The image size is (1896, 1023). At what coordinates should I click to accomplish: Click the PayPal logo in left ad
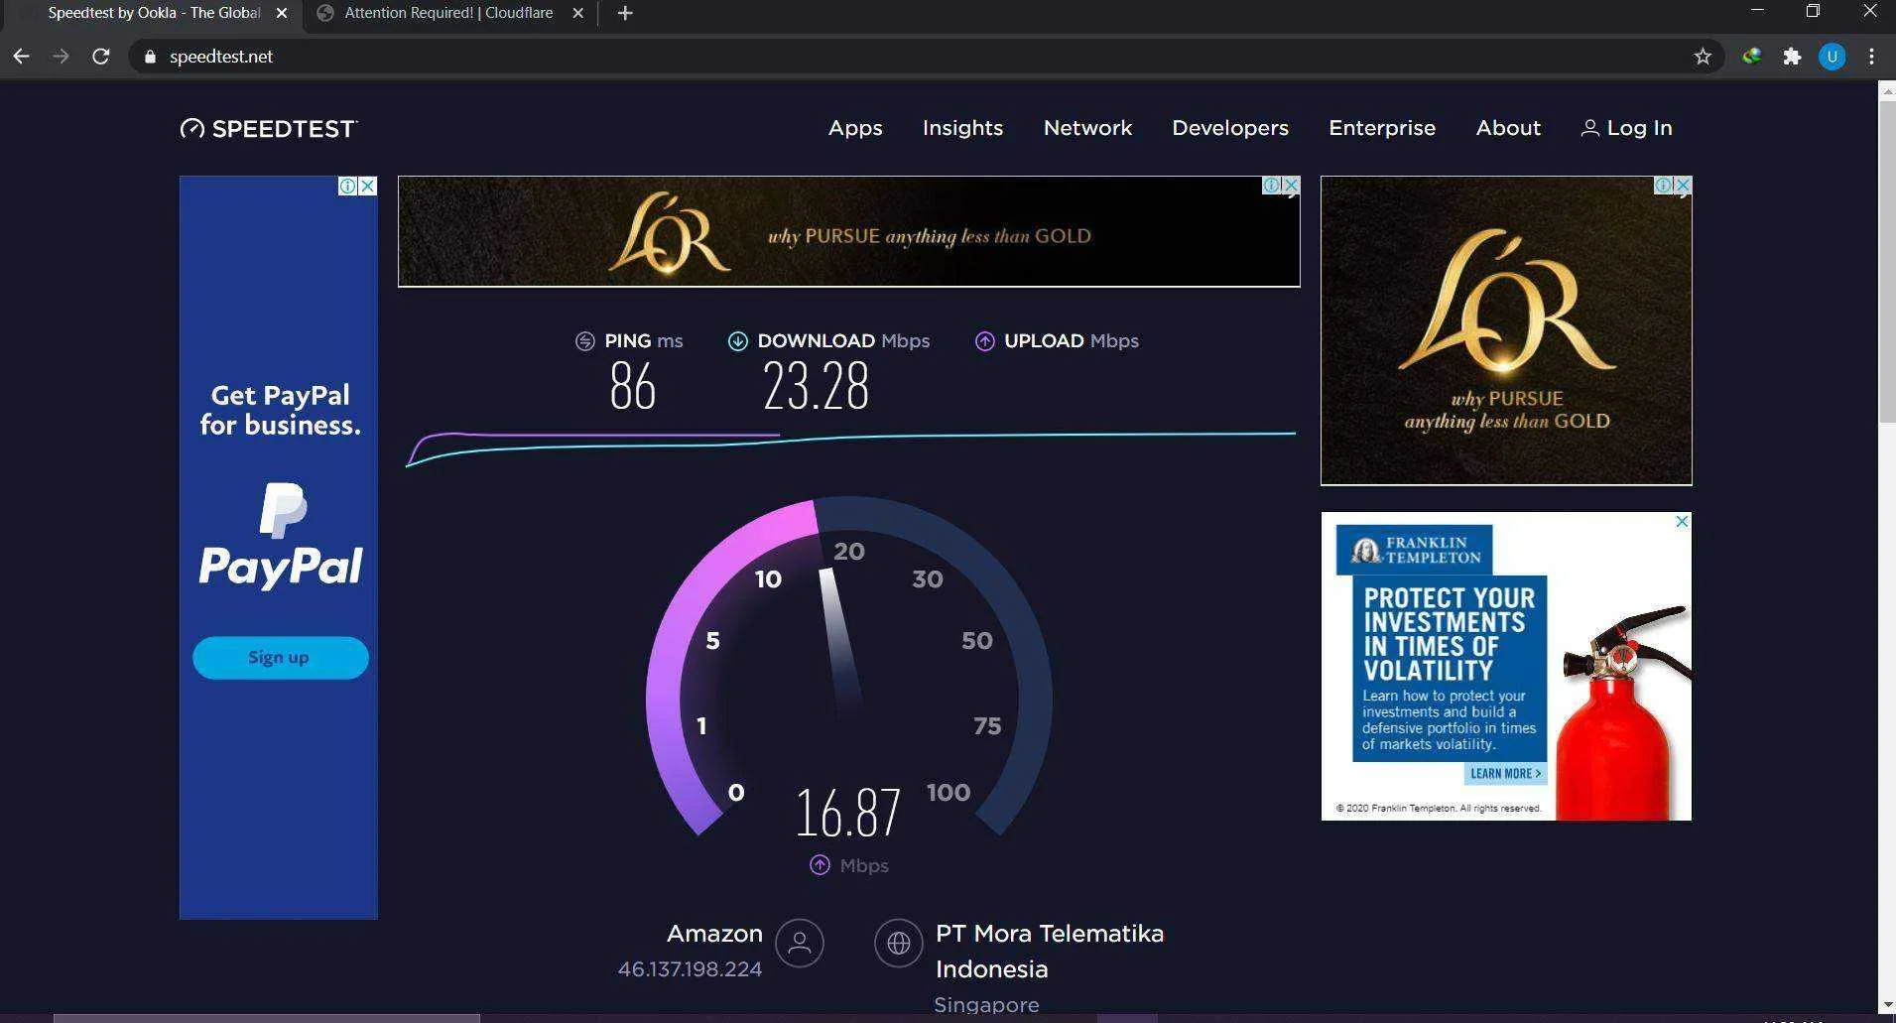tap(281, 536)
